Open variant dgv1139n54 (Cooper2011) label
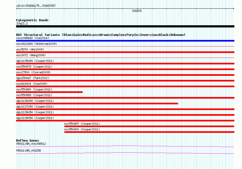The image size is (242, 169). [x=35, y=118]
